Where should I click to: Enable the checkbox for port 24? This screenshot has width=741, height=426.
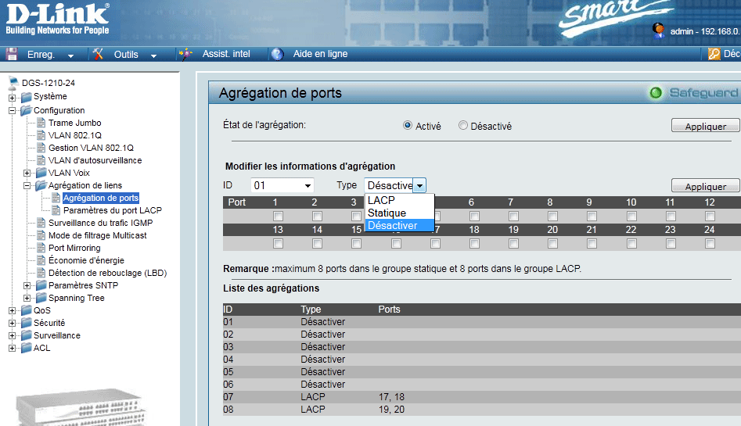[x=710, y=244]
